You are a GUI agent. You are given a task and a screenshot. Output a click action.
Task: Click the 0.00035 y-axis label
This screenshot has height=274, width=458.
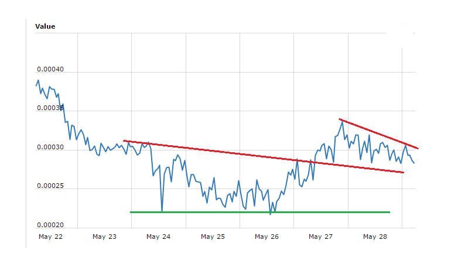(50, 108)
